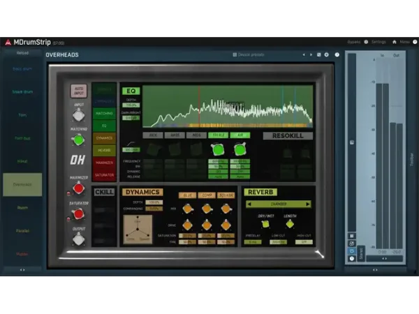Click the GLUE compressor button
Screen dimensions: 419x314
point(188,195)
